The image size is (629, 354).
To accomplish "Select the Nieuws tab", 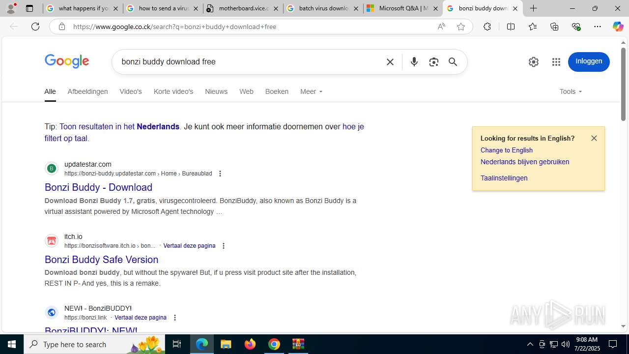I will 216,91.
